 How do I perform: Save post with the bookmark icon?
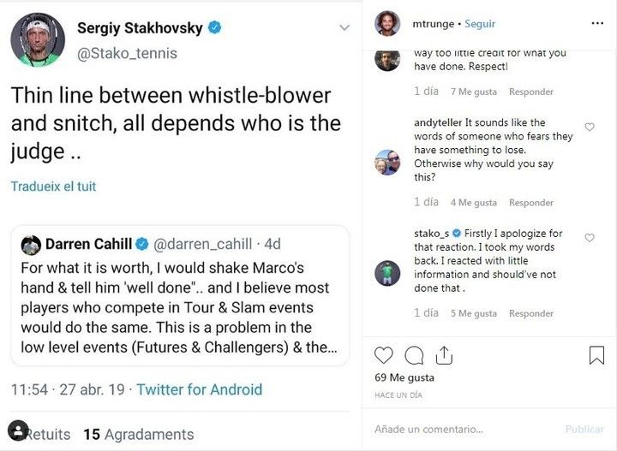[x=596, y=355]
